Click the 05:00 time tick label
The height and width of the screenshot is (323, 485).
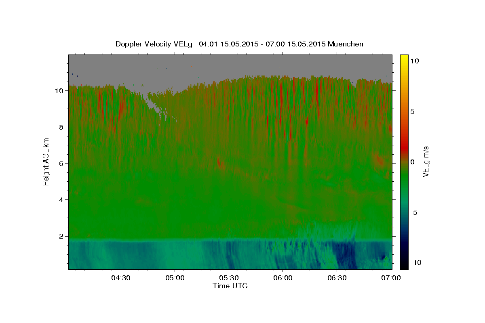pyautogui.click(x=175, y=278)
